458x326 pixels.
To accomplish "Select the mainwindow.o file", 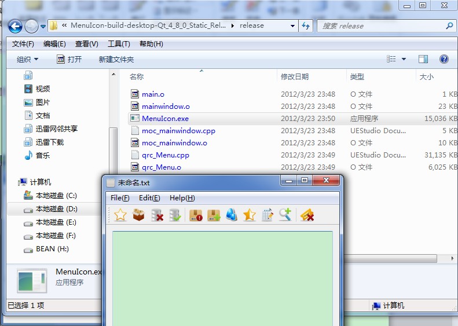I will pos(166,107).
